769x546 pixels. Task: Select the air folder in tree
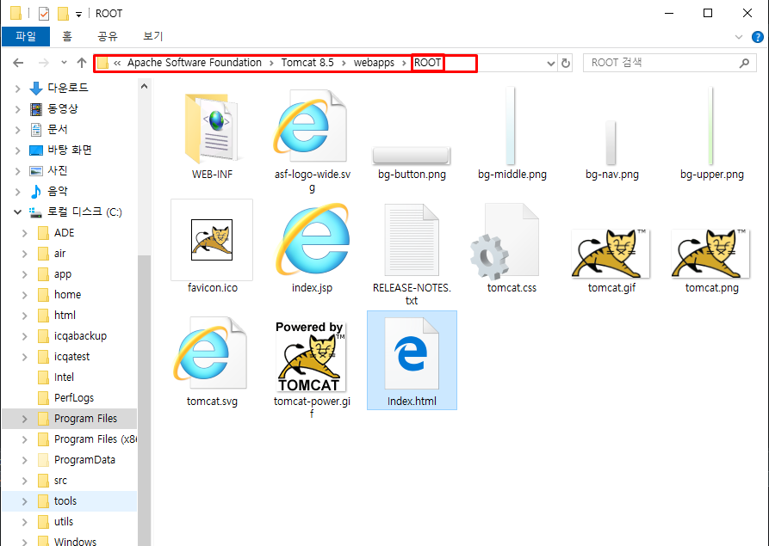59,253
